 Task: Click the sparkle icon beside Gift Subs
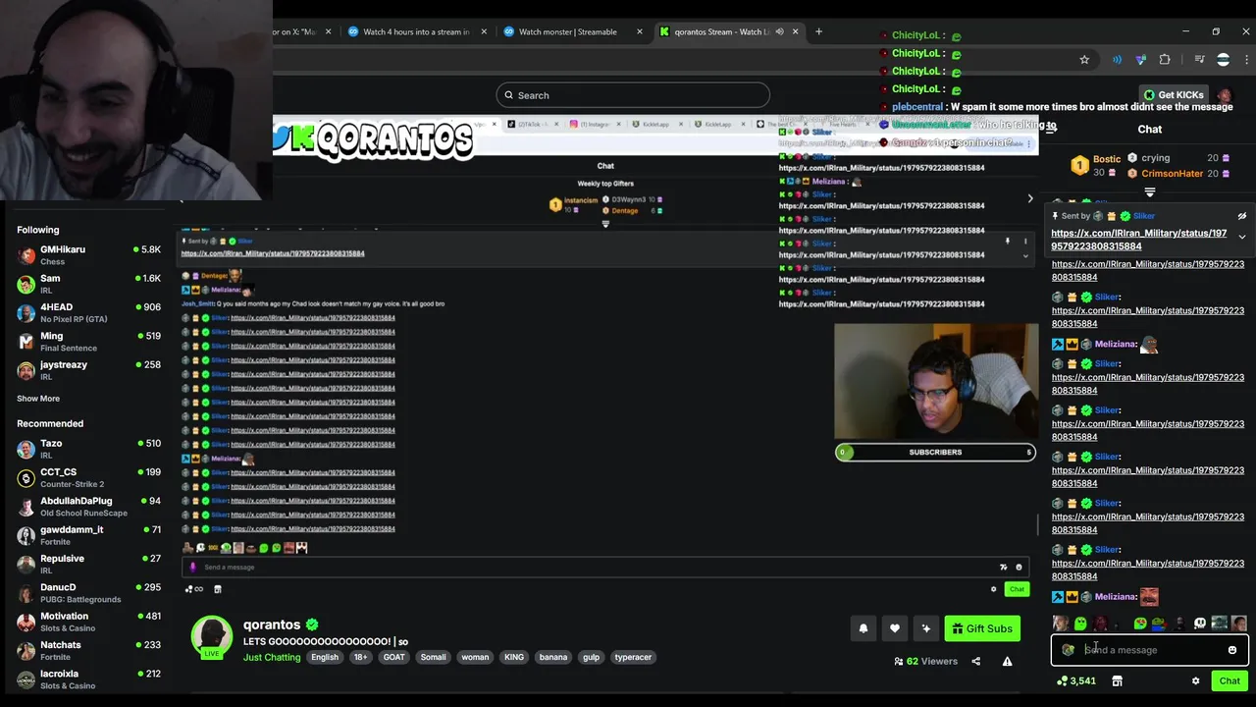[x=926, y=628]
